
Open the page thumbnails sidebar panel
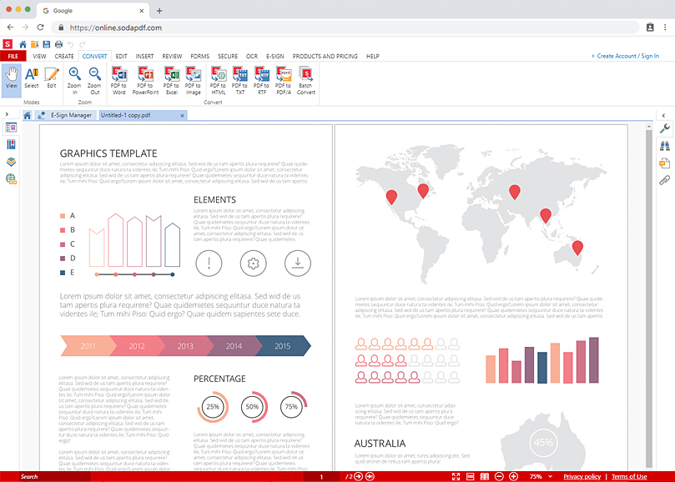(x=11, y=128)
